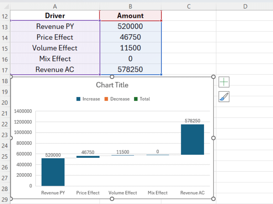273x204 pixels.
Task: Select the Select All corner triangle
Action: (6, 7)
